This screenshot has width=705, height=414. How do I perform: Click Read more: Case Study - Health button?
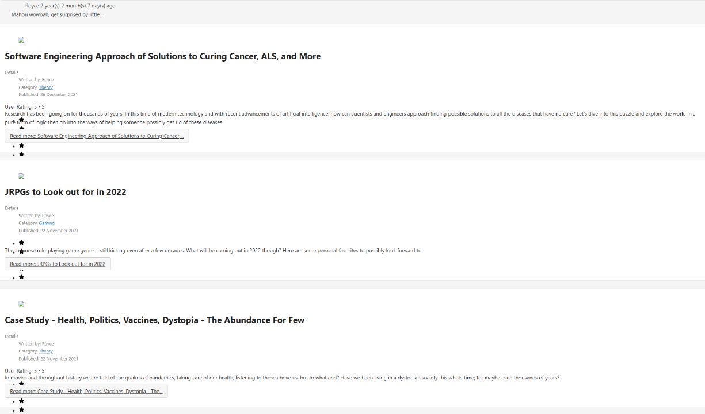pyautogui.click(x=86, y=392)
